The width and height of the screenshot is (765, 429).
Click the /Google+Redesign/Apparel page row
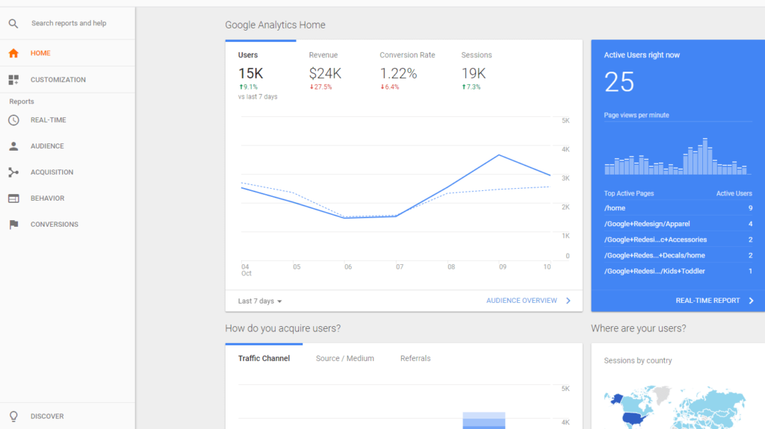(678, 224)
